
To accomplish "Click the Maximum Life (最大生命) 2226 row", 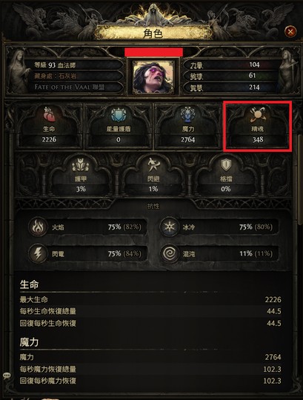I will pyautogui.click(x=150, y=299).
